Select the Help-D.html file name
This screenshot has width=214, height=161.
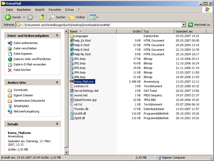(82, 45)
